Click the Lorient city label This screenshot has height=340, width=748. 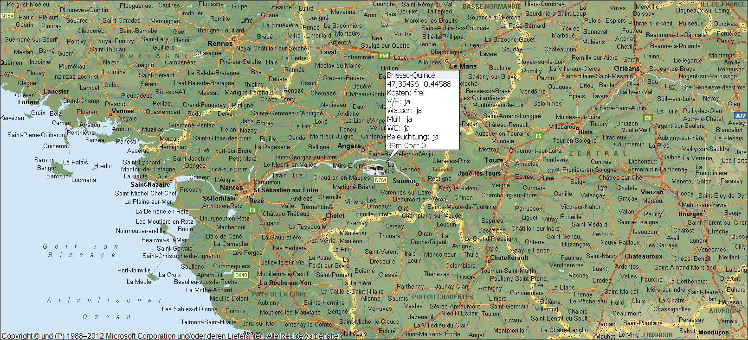pyautogui.click(x=29, y=102)
